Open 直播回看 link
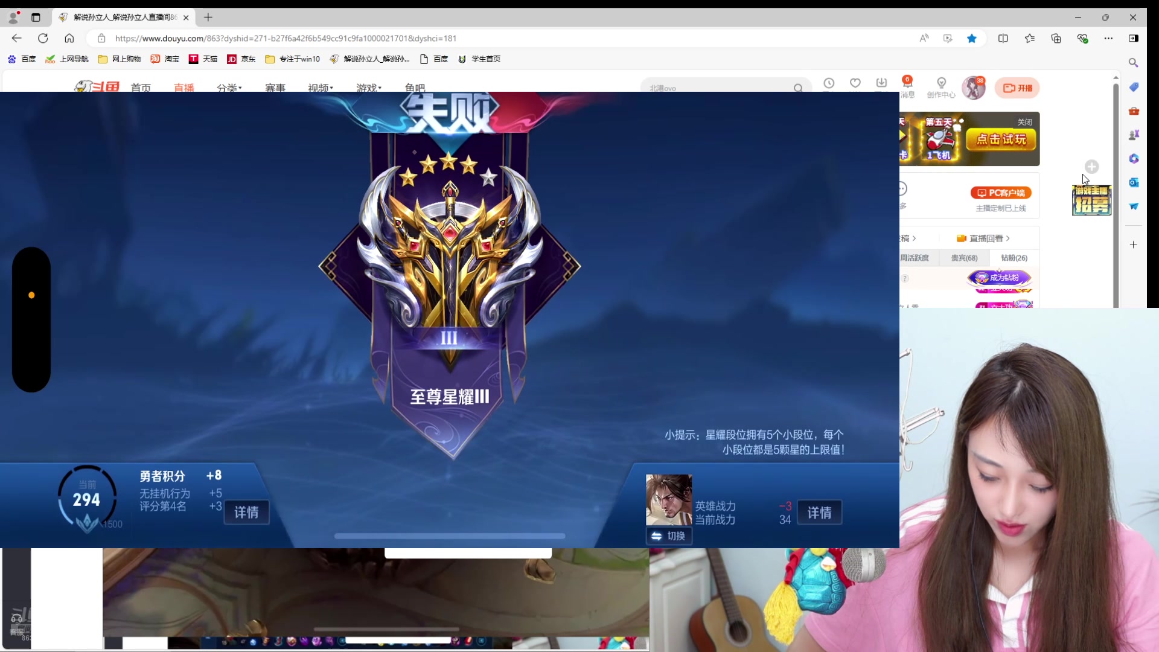This screenshot has width=1159, height=652. (983, 238)
